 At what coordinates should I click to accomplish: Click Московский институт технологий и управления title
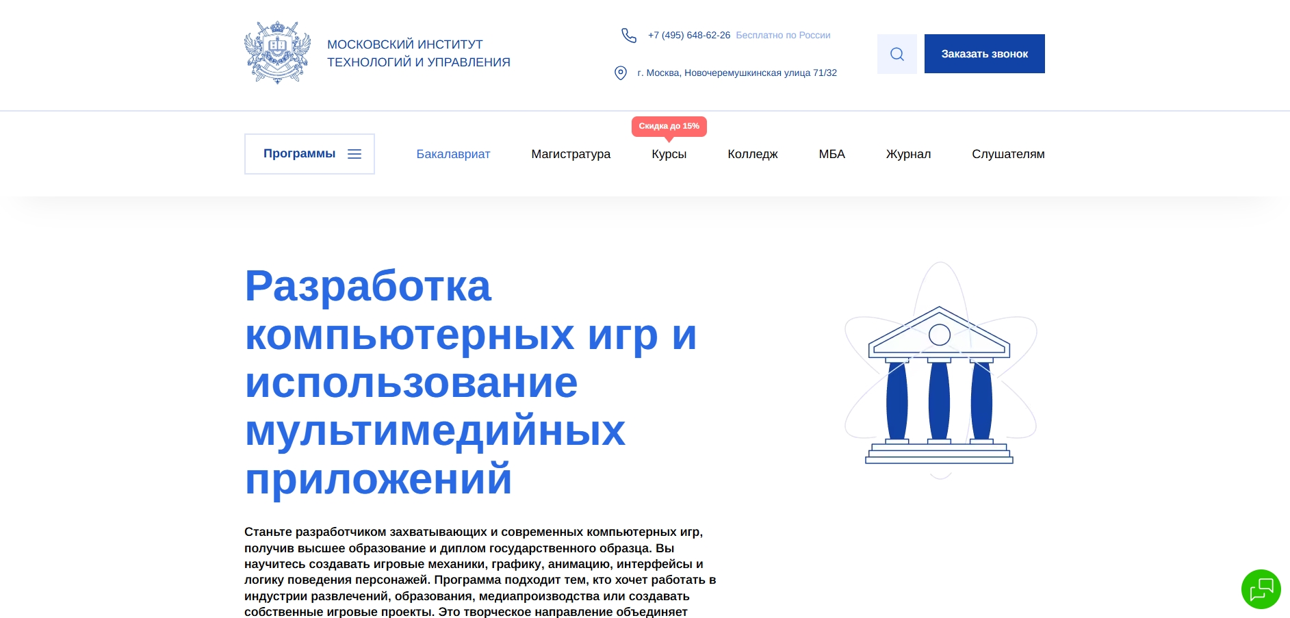pos(419,53)
